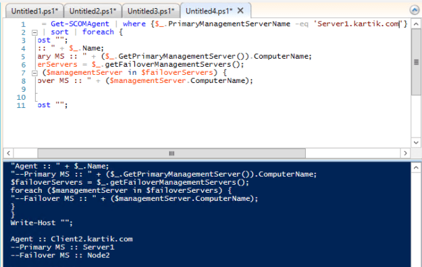Image resolution: width=422 pixels, height=267 pixels.
Task: Collapse the inner foreach block on line 7
Action: pos(34,73)
